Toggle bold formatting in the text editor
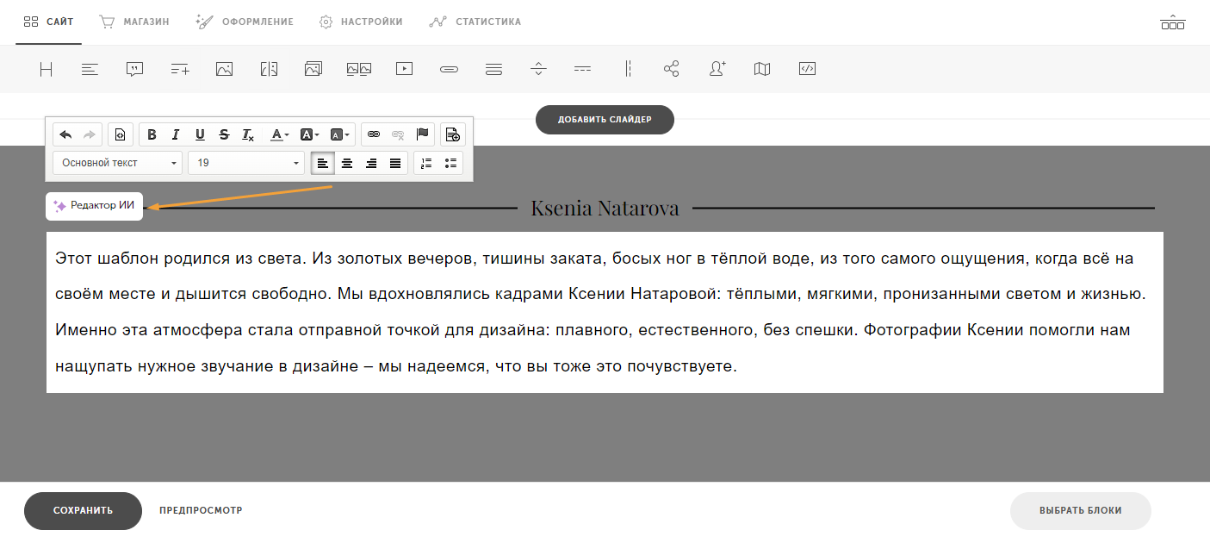The image size is (1210, 549). pyautogui.click(x=152, y=134)
